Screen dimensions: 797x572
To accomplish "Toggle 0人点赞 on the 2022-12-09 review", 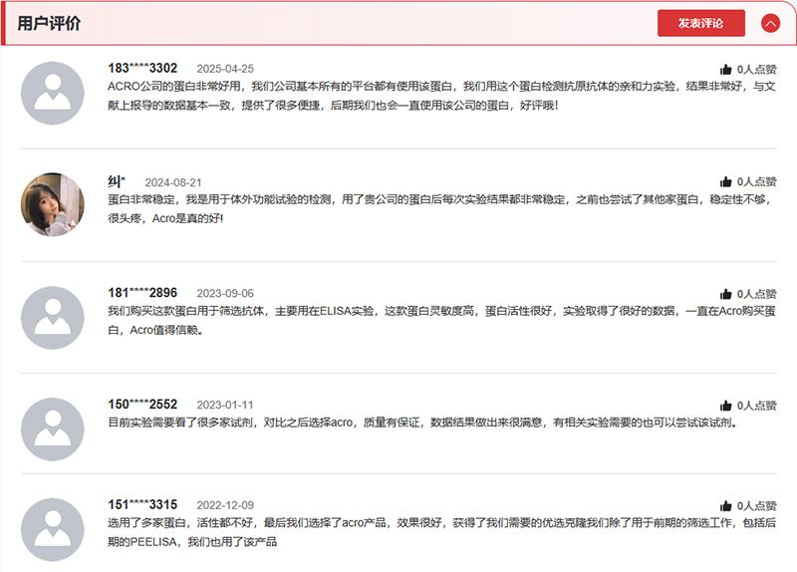I will click(756, 506).
